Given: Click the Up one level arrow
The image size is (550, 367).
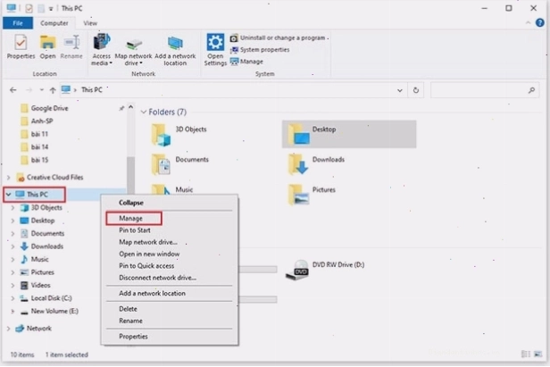Looking at the screenshot, I should [53, 90].
